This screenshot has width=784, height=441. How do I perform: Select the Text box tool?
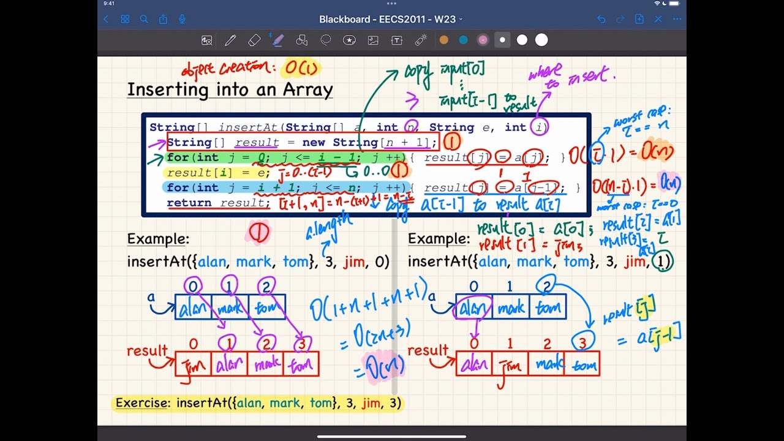pyautogui.click(x=397, y=40)
